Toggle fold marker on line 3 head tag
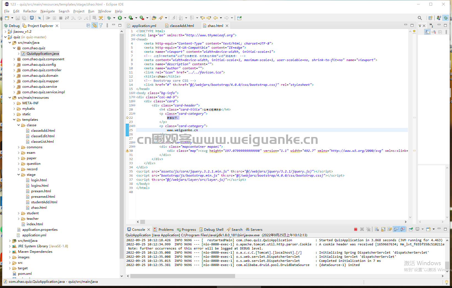Viewport: 452px width, 288px height. [134, 39]
